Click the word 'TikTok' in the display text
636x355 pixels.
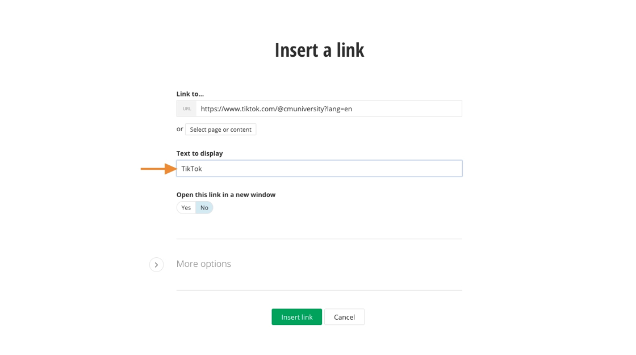pos(191,169)
